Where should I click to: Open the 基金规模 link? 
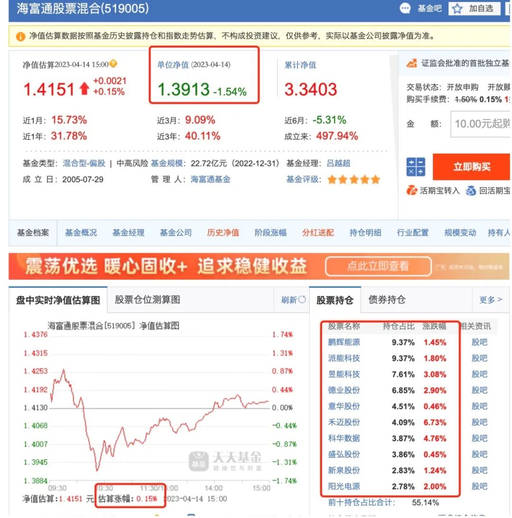166,163
